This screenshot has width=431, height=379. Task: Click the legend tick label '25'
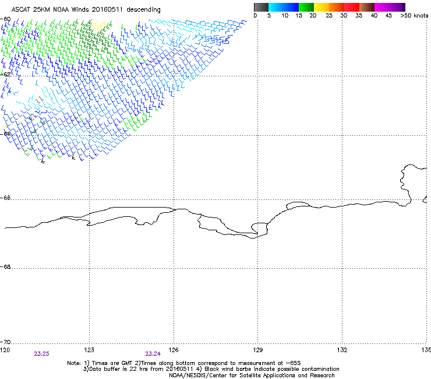[x=329, y=16]
